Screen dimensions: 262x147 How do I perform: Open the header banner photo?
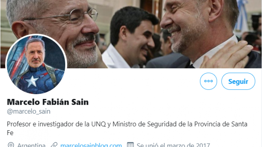tap(131, 34)
